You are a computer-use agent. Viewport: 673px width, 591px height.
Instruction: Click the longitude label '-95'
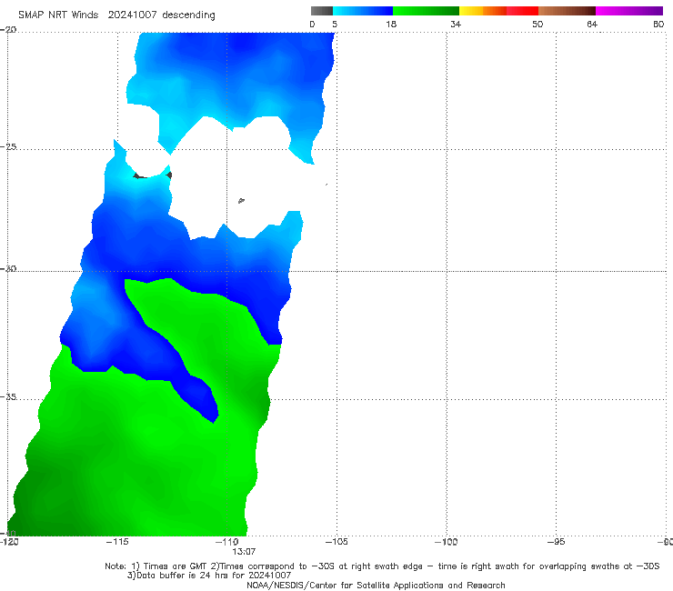pos(557,542)
